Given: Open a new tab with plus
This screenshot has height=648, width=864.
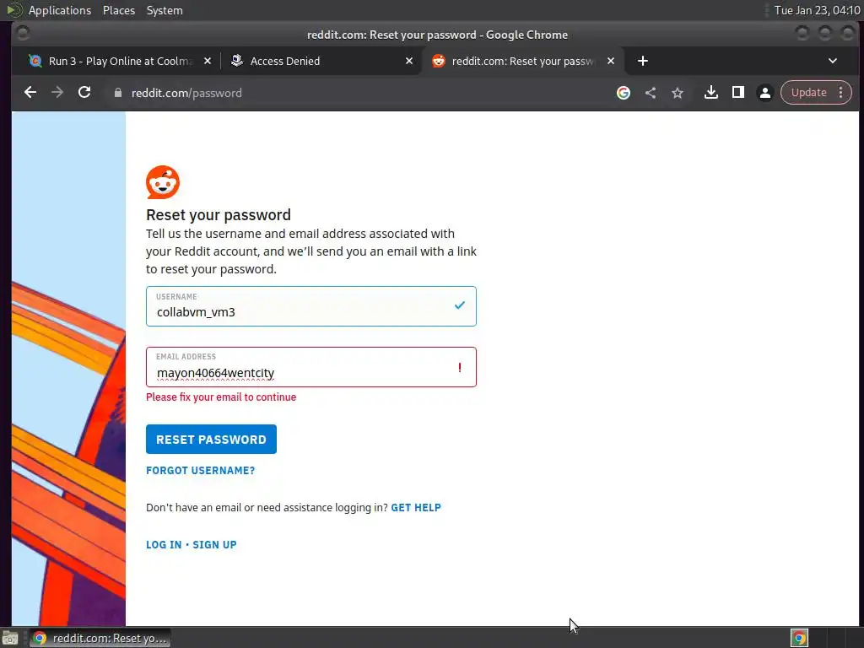Looking at the screenshot, I should [642, 61].
